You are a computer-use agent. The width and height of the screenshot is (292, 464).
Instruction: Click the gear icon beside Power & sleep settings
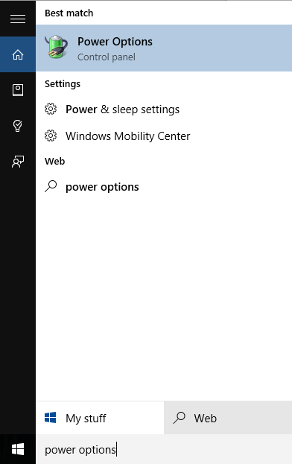(x=51, y=109)
